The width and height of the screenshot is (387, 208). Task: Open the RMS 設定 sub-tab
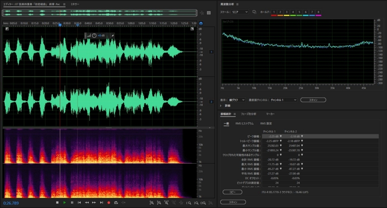[x=266, y=124]
